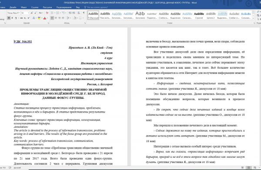Apply text effects with the glowing A icon
The width and height of the screenshot is (261, 170).
pyautogui.click(x=34, y=18)
